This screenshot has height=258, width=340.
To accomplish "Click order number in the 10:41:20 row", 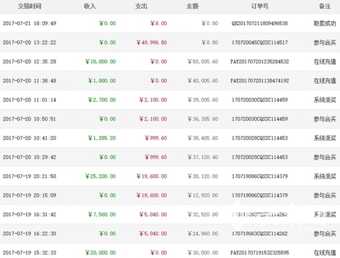I will [260, 138].
